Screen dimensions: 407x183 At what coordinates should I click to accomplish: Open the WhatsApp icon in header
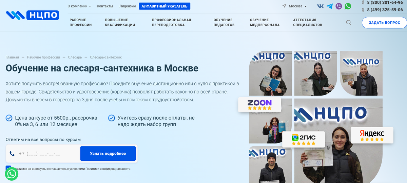[348, 6]
